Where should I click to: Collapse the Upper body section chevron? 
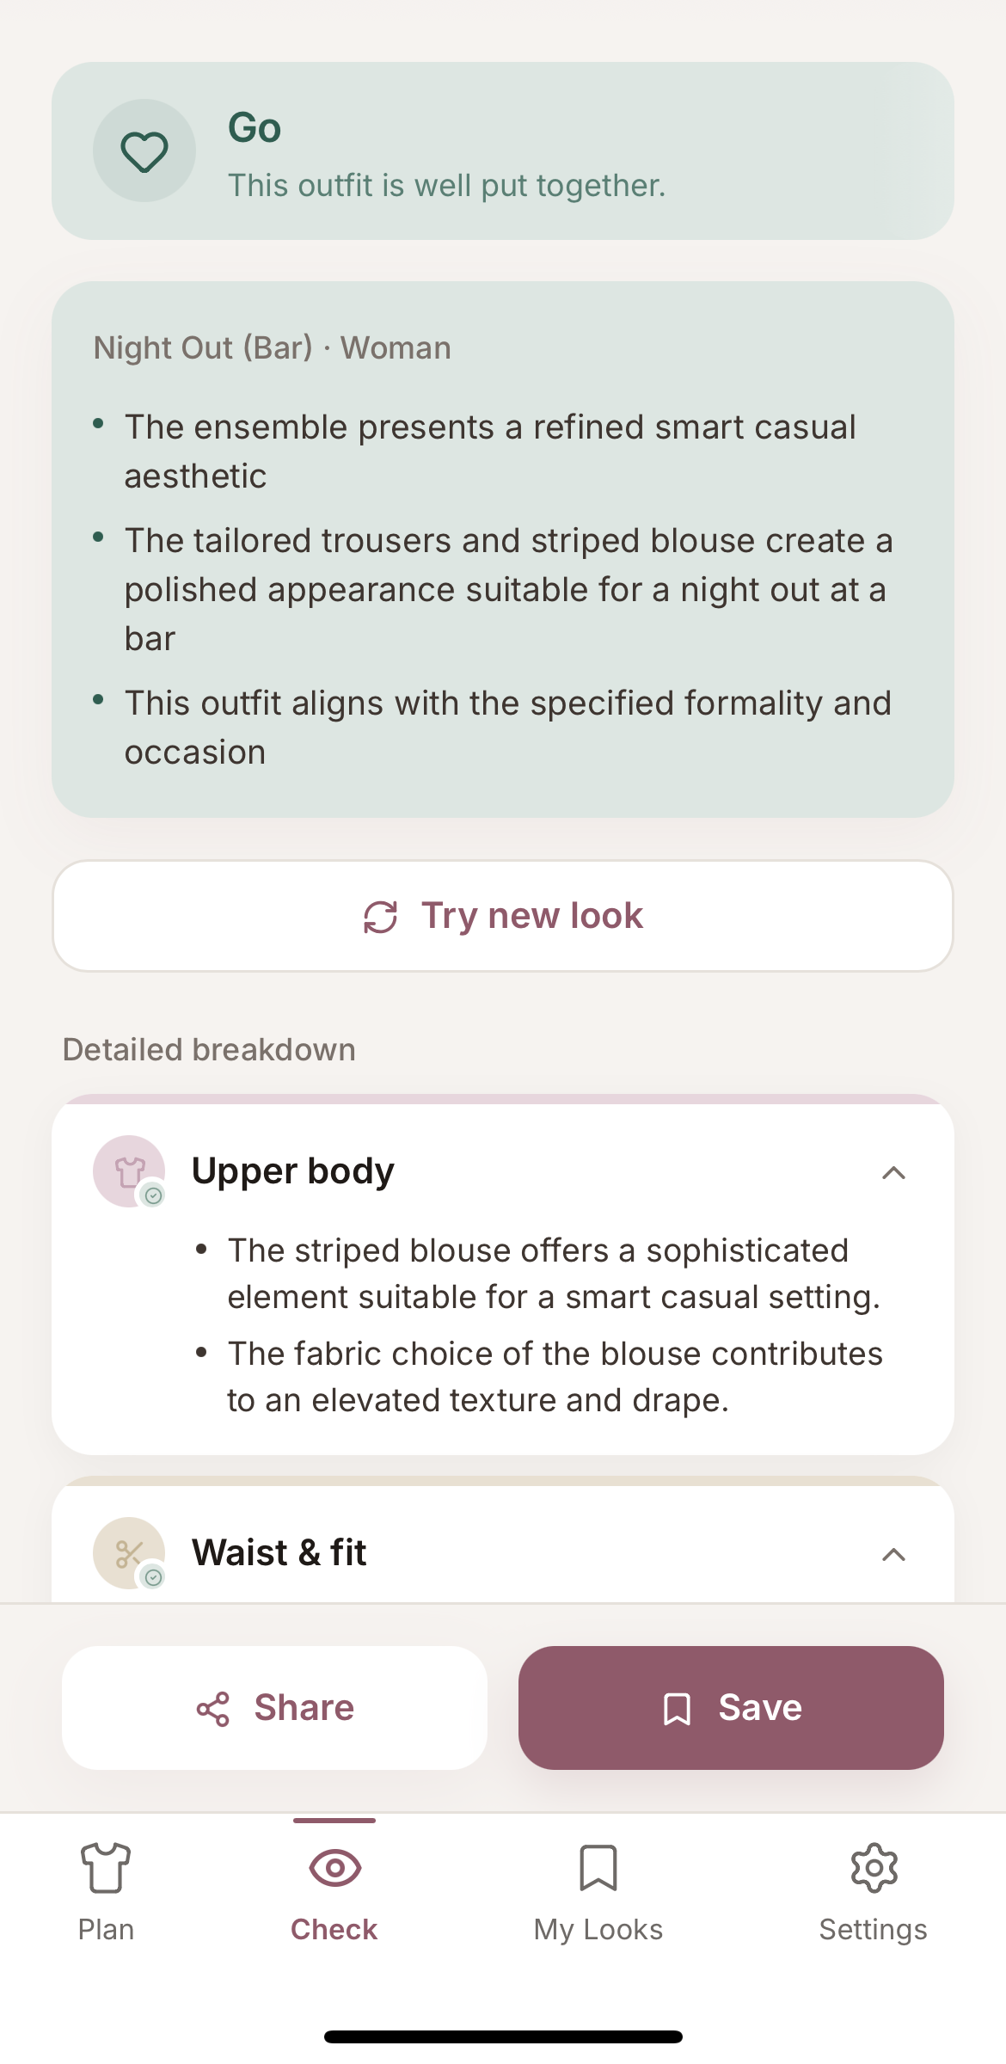coord(894,1173)
